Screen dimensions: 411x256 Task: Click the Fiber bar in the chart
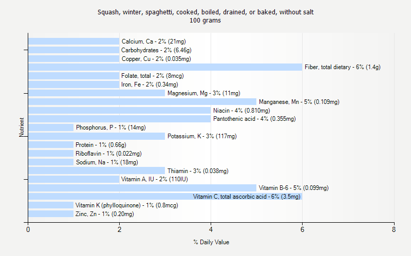coord(165,67)
